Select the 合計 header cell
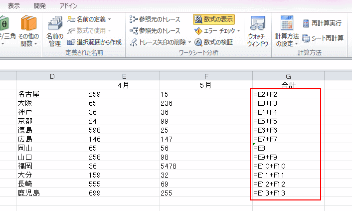This screenshot has height=211, width=352. (289, 85)
